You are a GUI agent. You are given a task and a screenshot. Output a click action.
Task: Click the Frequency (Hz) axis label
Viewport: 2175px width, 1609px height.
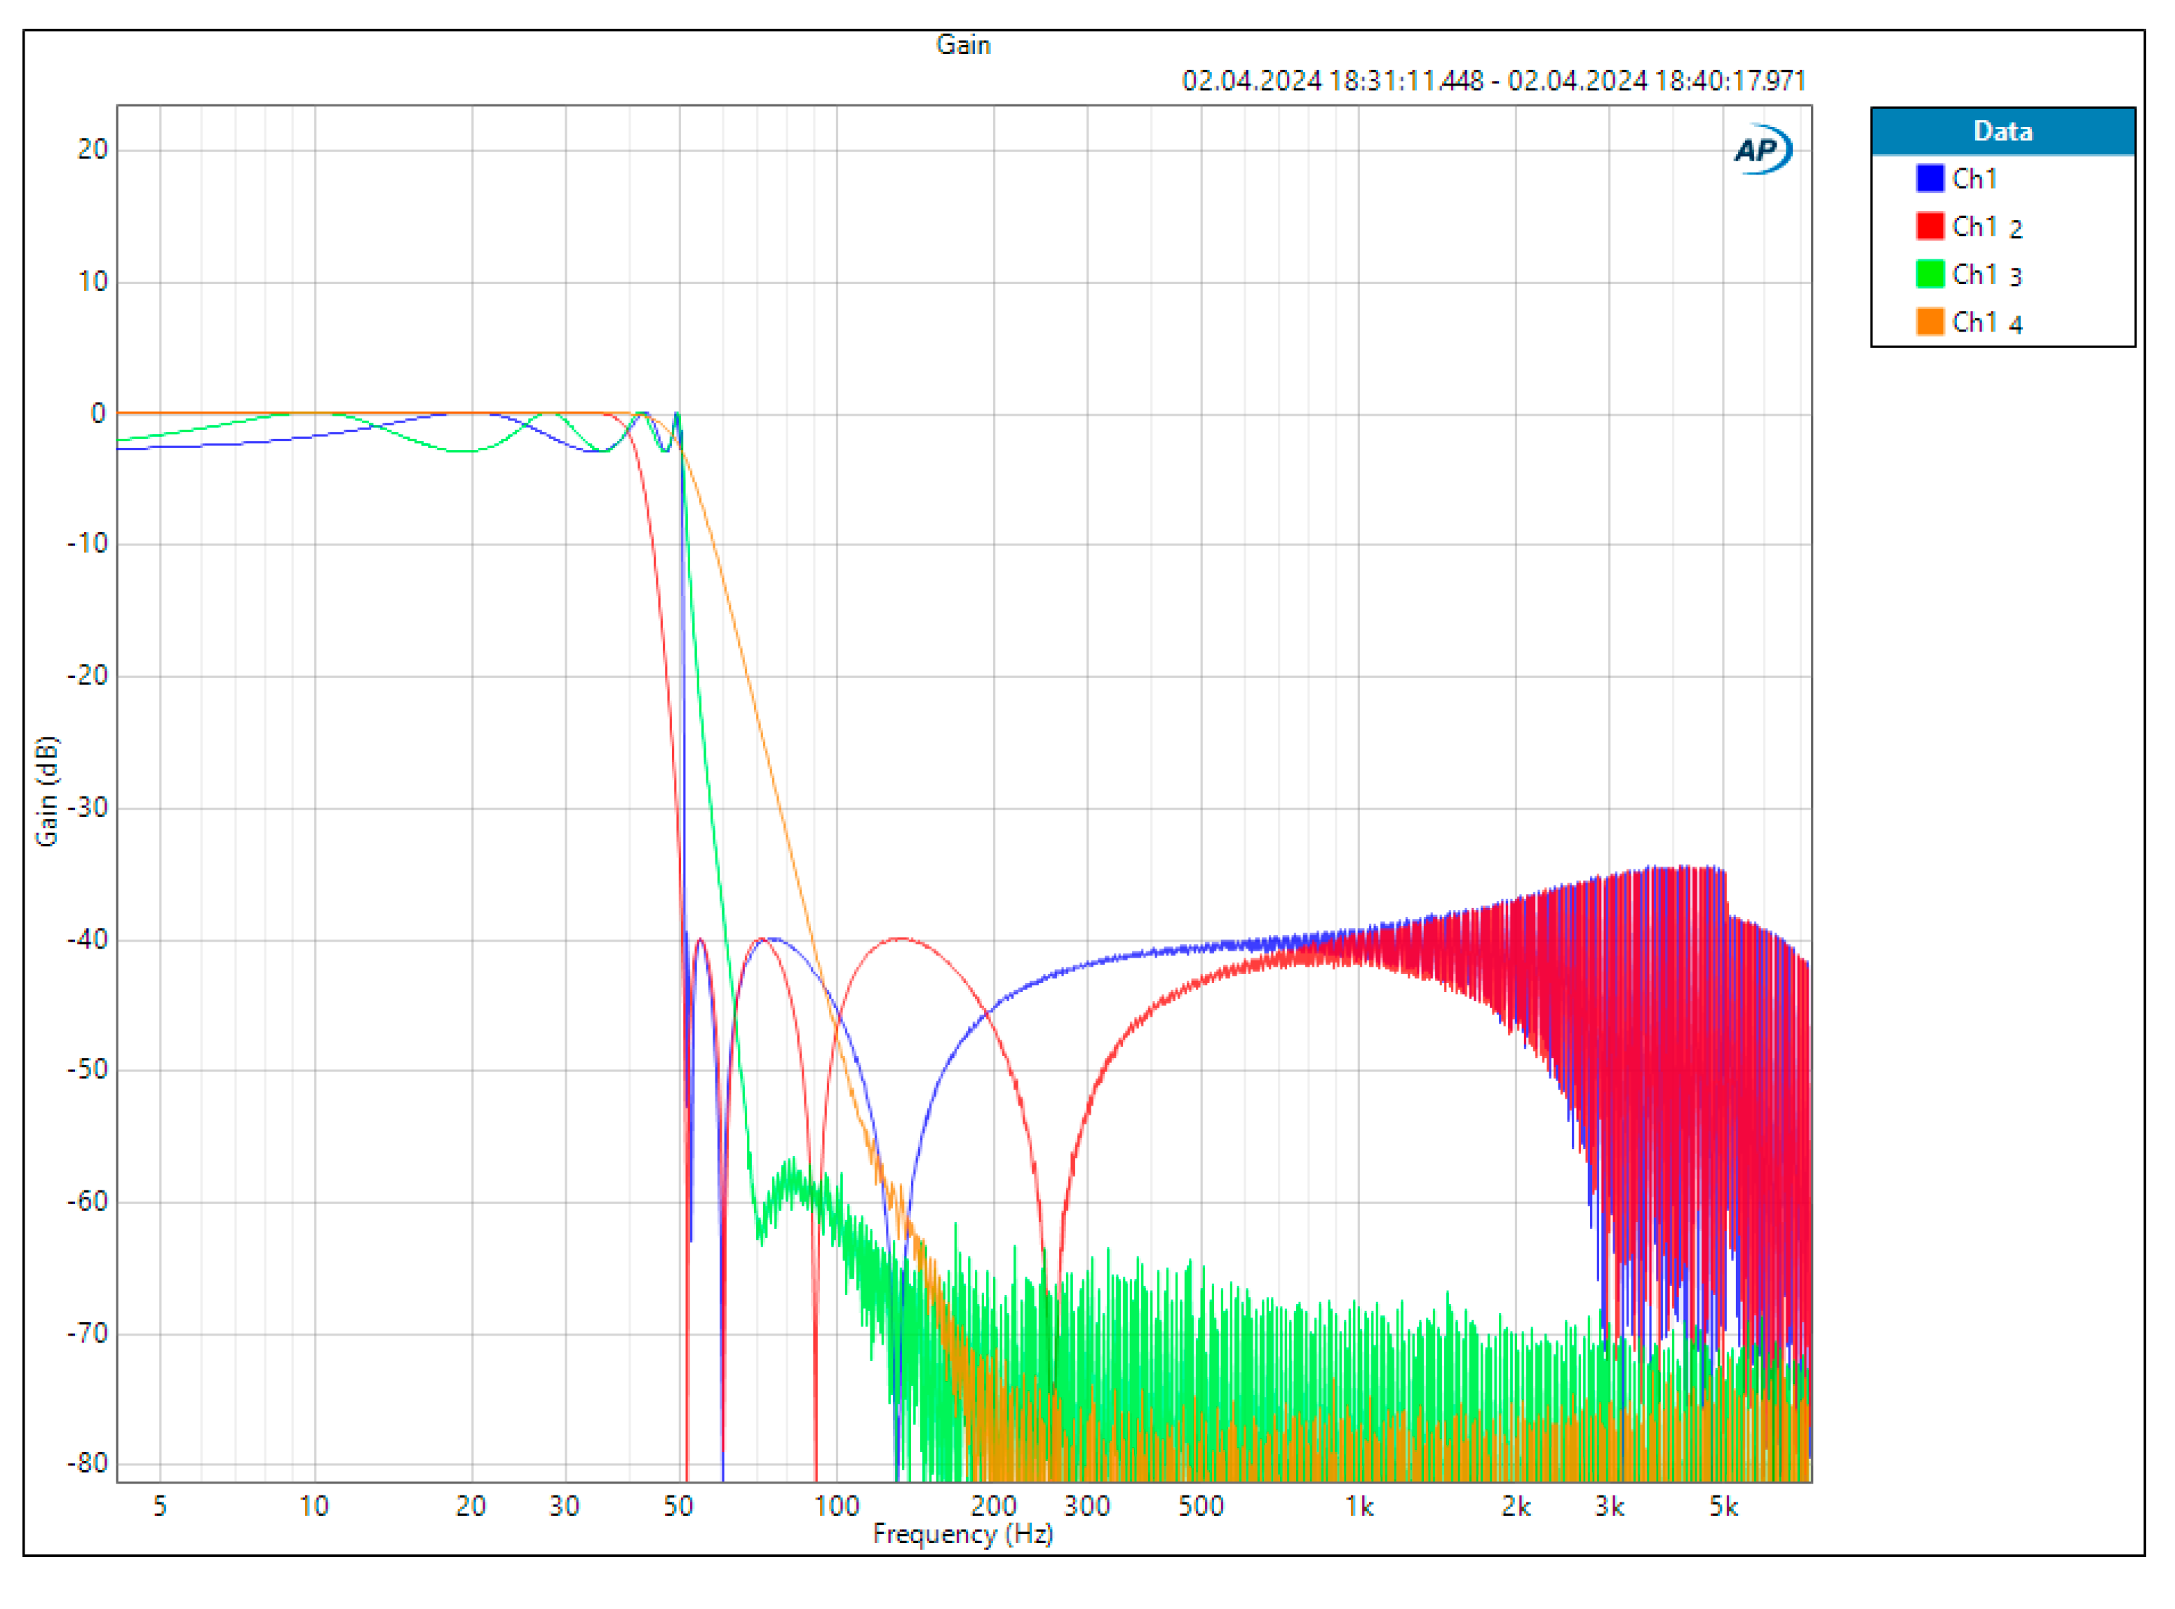[x=963, y=1534]
